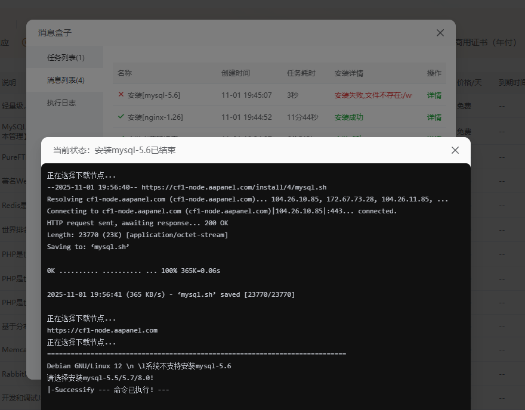Screen dimensions: 525x410
Task: Click the Saving to mysql.sh log line
Action: [88, 247]
